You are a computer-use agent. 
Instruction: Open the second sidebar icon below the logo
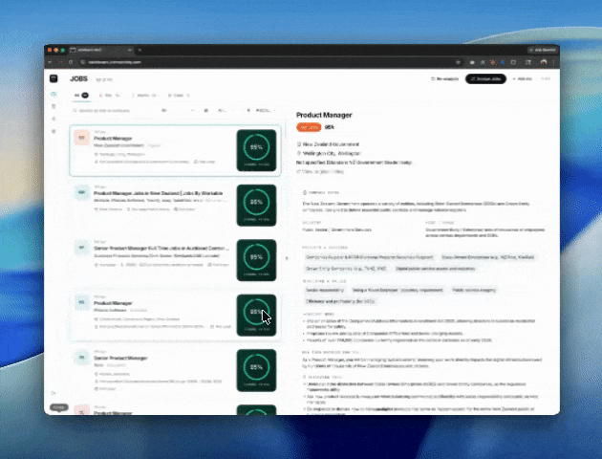(54, 106)
